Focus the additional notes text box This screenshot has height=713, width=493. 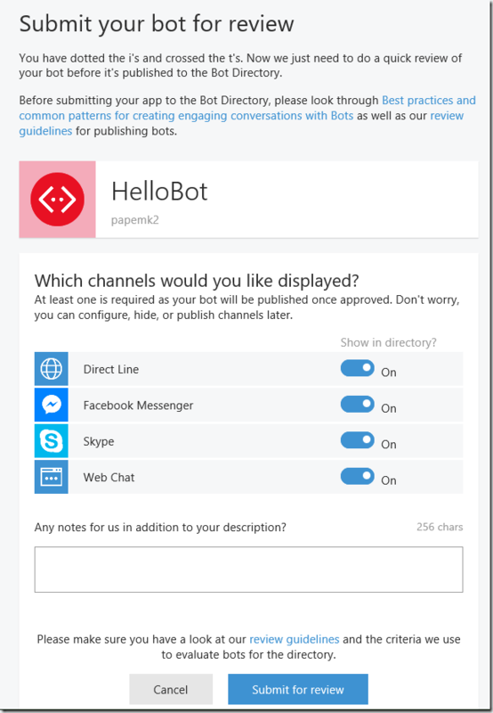(249, 570)
